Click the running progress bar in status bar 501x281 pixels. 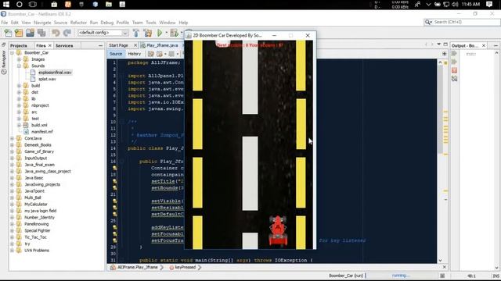pyautogui.click(x=402, y=276)
